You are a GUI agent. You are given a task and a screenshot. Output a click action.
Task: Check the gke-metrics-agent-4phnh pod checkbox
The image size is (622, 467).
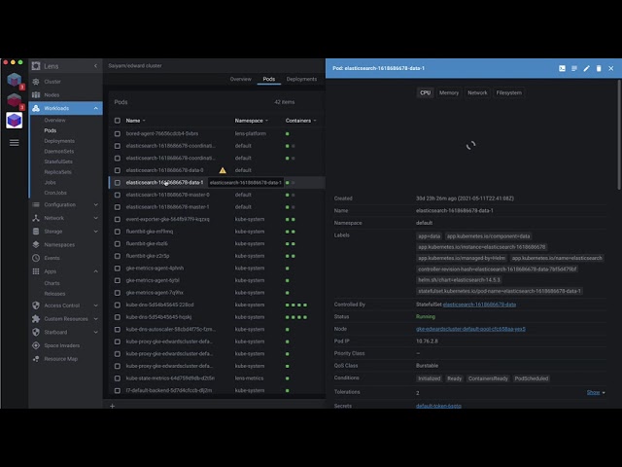pos(118,269)
